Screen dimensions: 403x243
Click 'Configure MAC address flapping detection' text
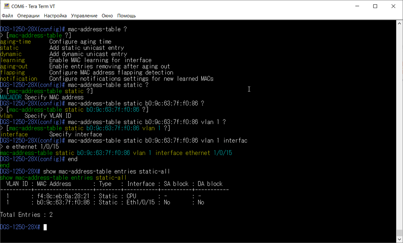(111, 72)
